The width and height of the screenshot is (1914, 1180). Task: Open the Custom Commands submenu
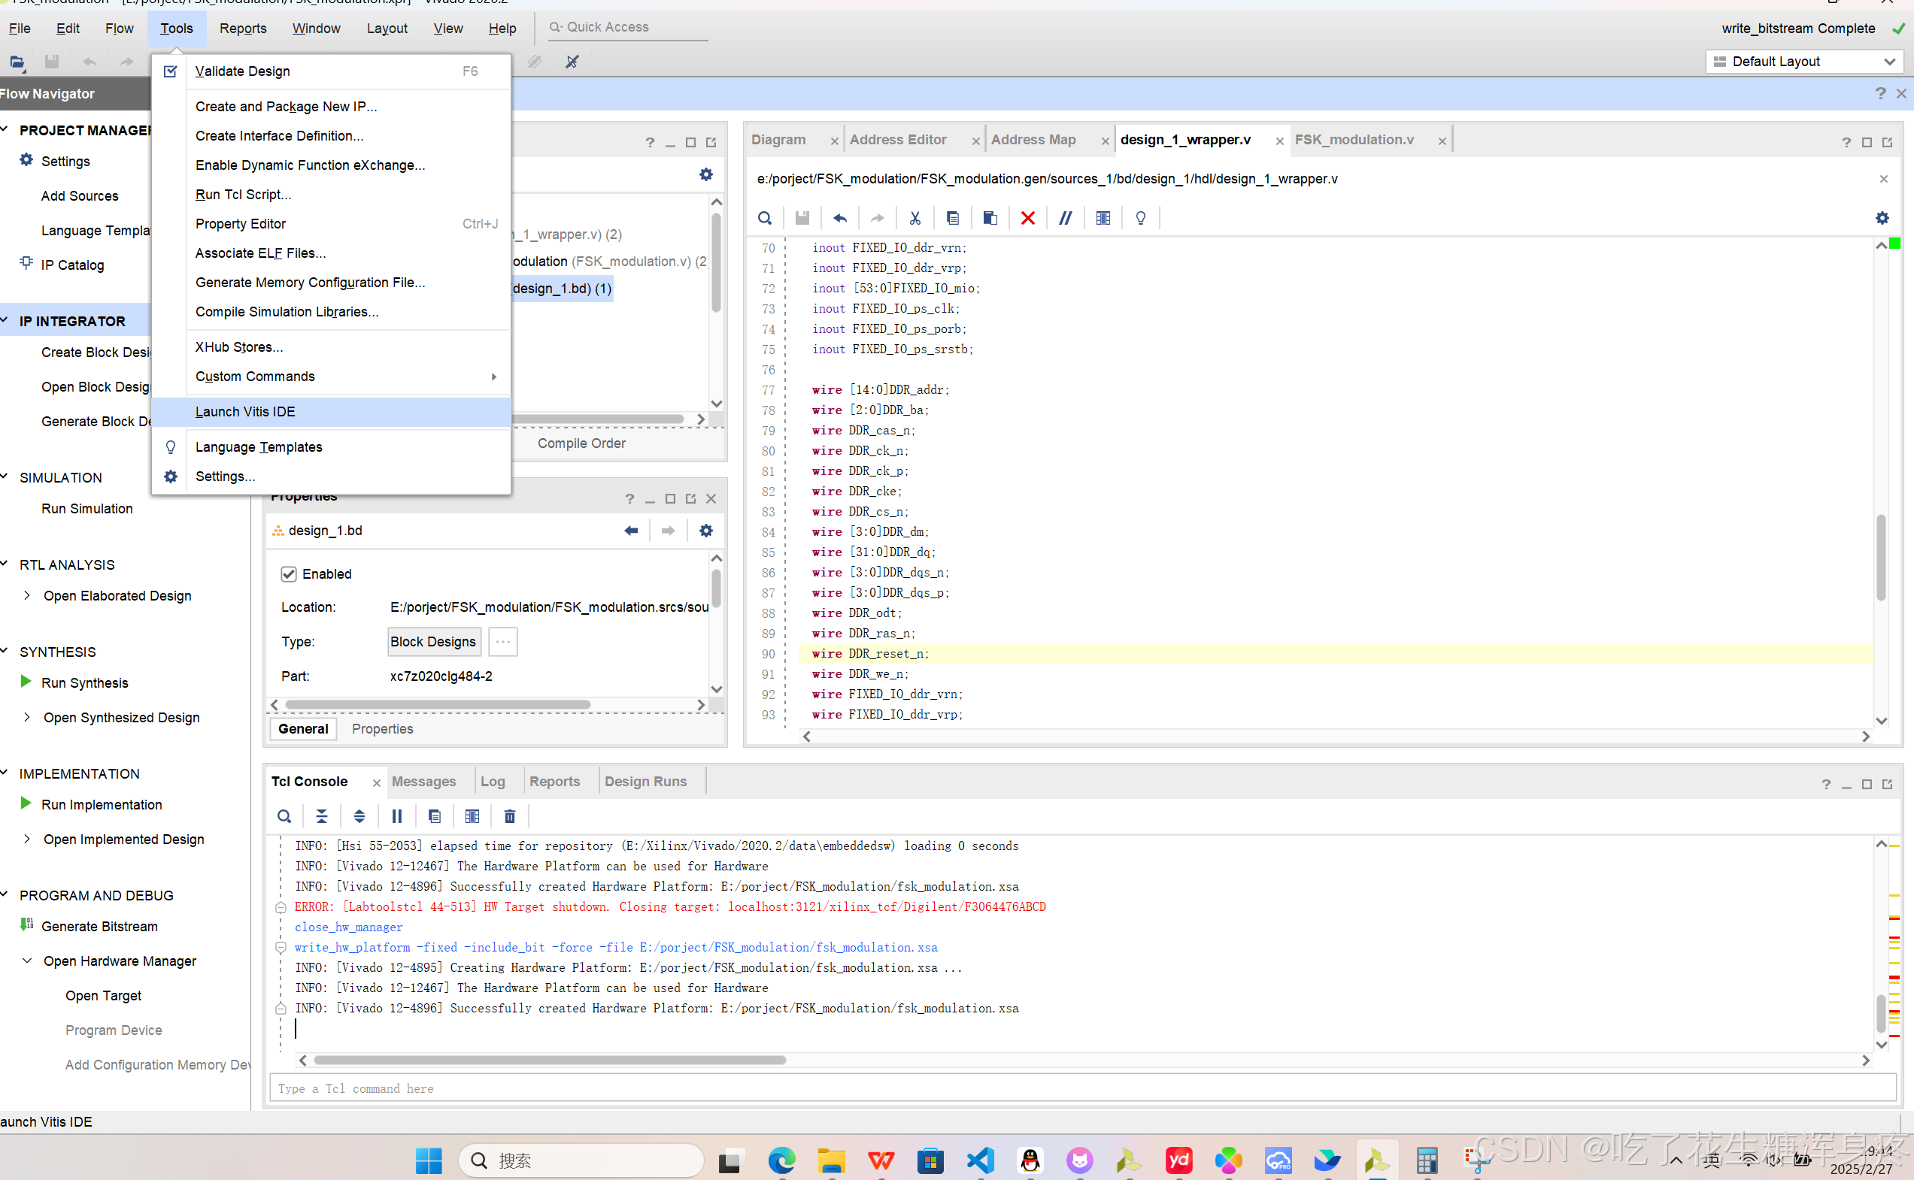[331, 377]
